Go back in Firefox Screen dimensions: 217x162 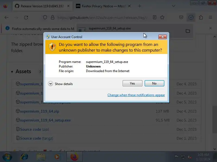(6, 18)
